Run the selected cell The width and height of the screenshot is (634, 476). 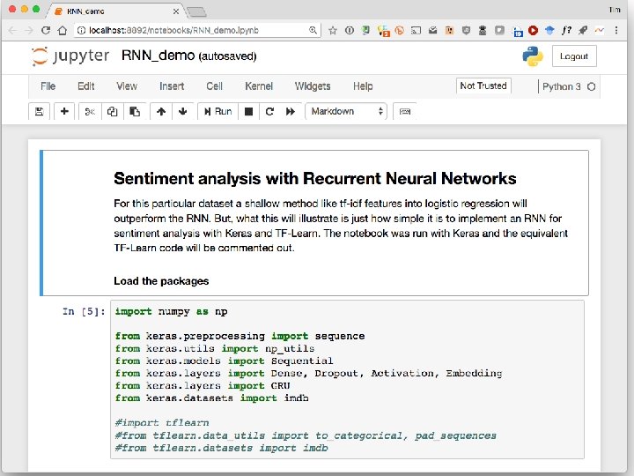(x=218, y=111)
